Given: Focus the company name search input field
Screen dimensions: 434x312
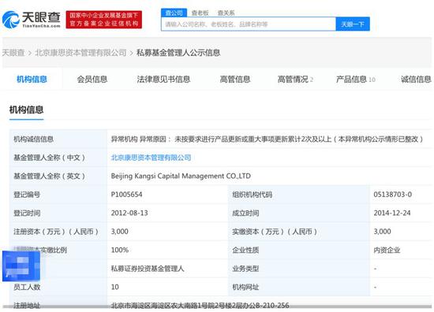Looking at the screenshot, I should 249,24.
